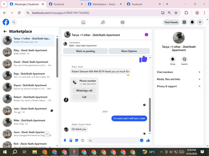209x156 pixels.
Task: Open Riley's 2beds 1bath Apartment chat
Action: pyautogui.click(x=28, y=52)
